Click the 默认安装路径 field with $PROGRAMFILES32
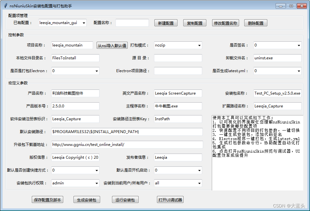The width and height of the screenshot is (310, 211). coord(127,131)
